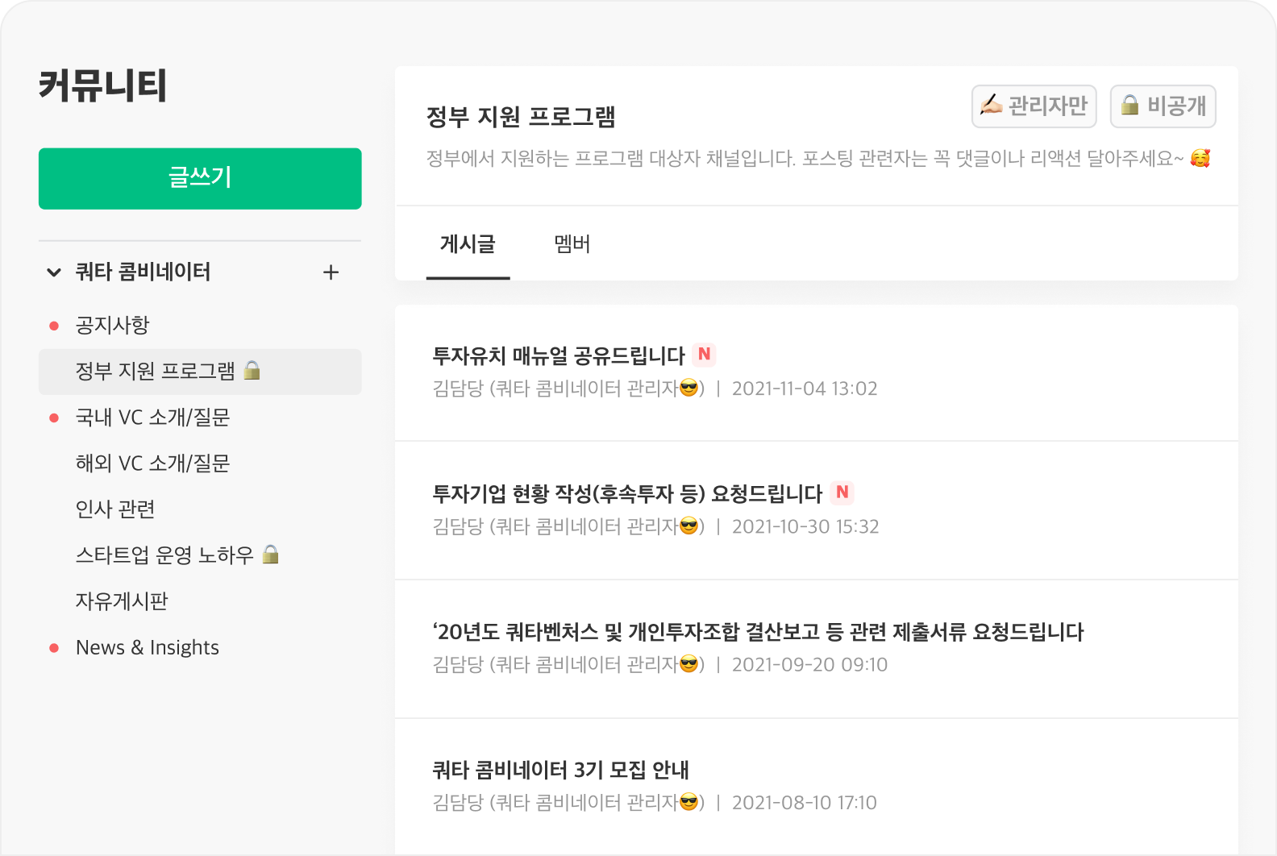Viewport: 1277px width, 856px height.
Task: Click the 비공개 lock badge
Action: tap(1163, 106)
